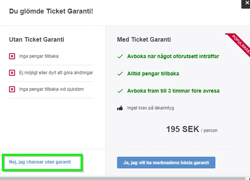Click the red X beside tillbaka vid sjukdom
The image size is (250, 180).
pos(12,89)
